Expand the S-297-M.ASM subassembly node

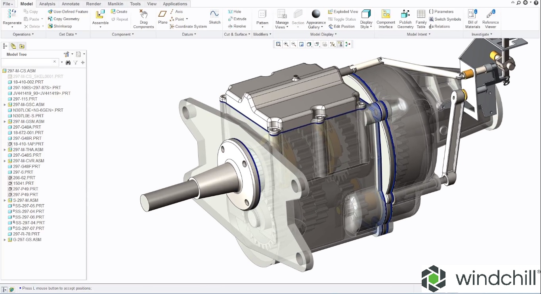pyautogui.click(x=5, y=201)
